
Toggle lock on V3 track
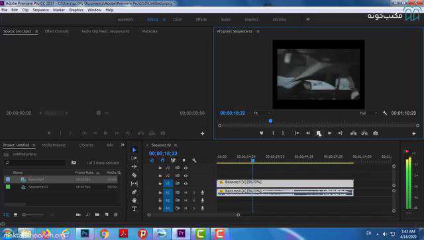tap(160, 168)
